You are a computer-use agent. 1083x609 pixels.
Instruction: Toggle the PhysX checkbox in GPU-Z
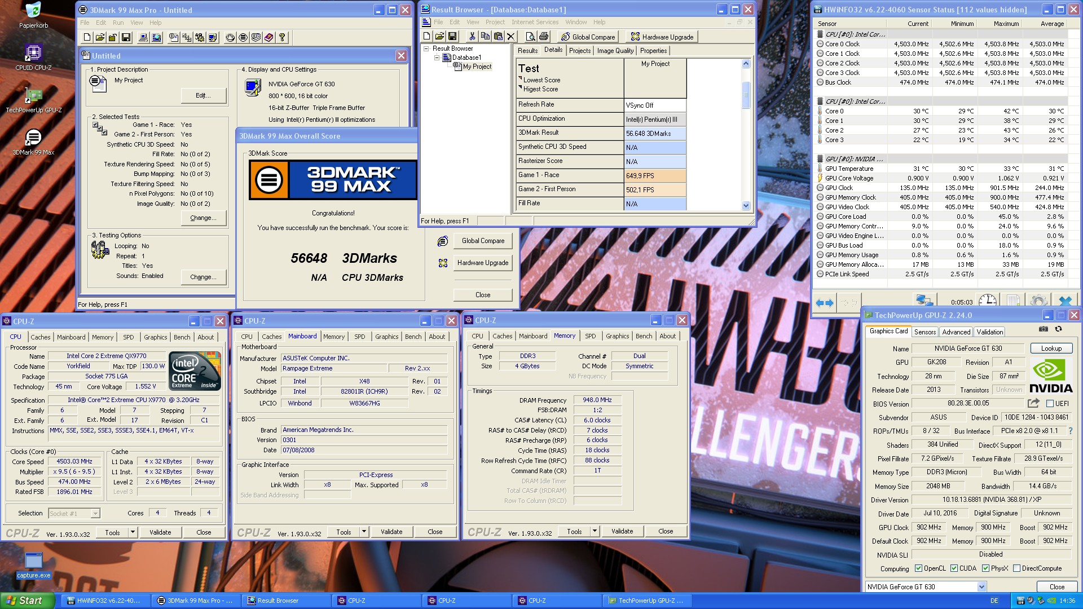tap(985, 568)
